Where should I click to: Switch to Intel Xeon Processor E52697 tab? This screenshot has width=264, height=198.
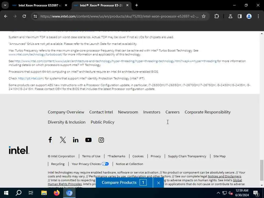pos(40,5)
